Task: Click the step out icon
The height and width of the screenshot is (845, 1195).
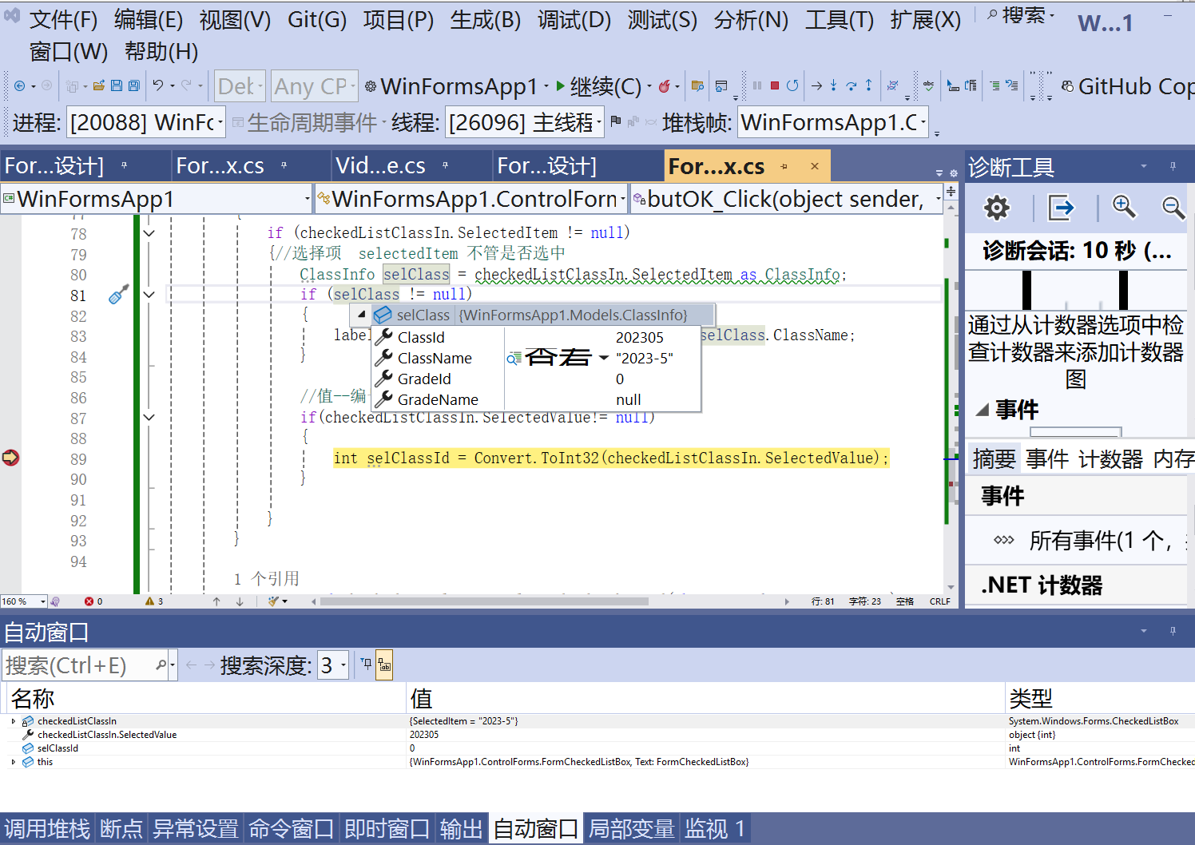Action: point(868,85)
